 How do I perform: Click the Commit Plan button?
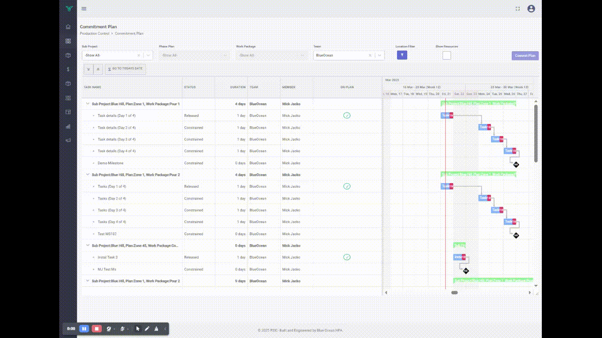525,55
